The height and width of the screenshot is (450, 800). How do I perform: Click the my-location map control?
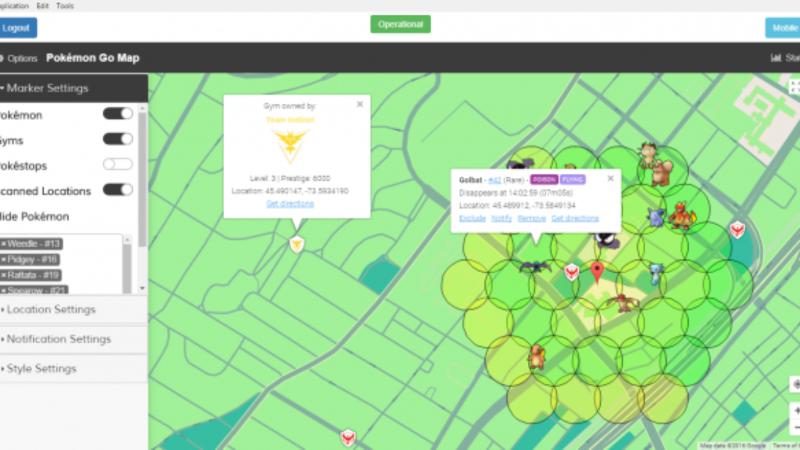click(795, 385)
